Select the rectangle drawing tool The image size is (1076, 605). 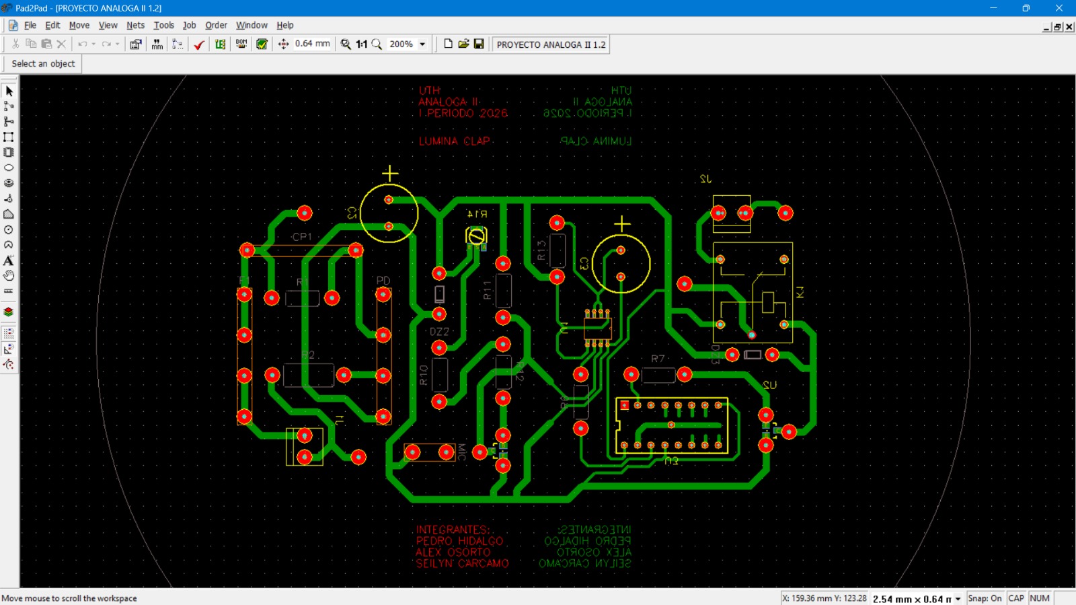[9, 137]
